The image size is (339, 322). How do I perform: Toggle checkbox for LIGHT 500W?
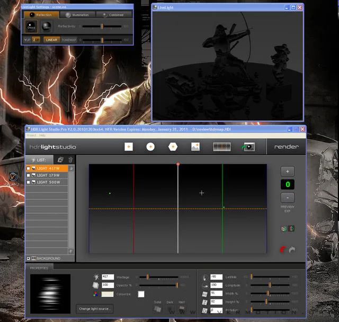click(x=28, y=182)
